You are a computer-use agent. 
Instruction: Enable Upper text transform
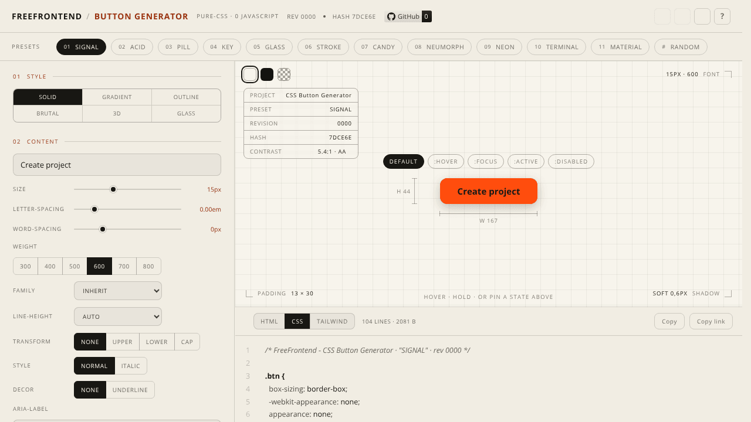pyautogui.click(x=123, y=342)
